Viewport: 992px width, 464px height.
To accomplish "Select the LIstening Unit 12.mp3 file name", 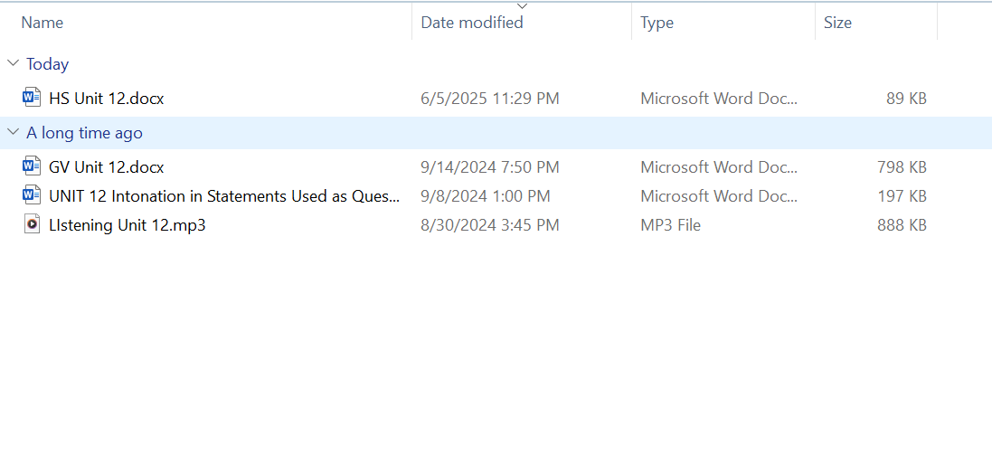I will [128, 224].
